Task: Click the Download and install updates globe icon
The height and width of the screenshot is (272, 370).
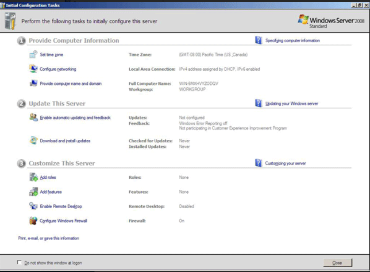Action: [x=33, y=141]
